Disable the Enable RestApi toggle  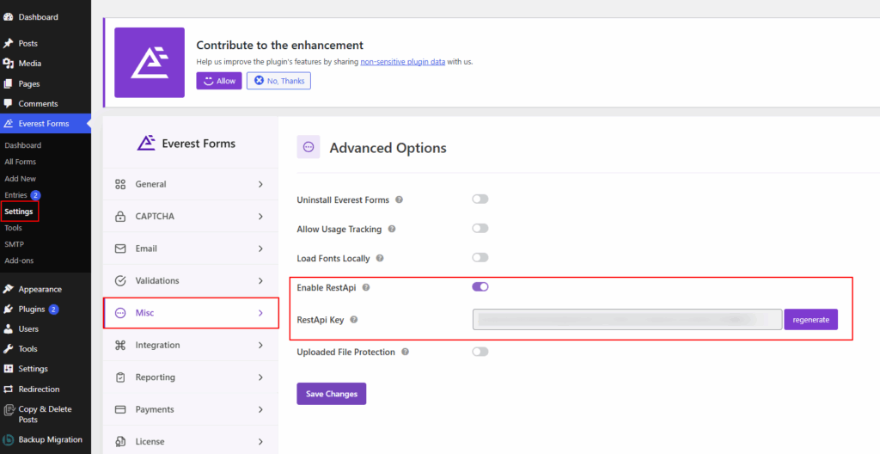[480, 287]
